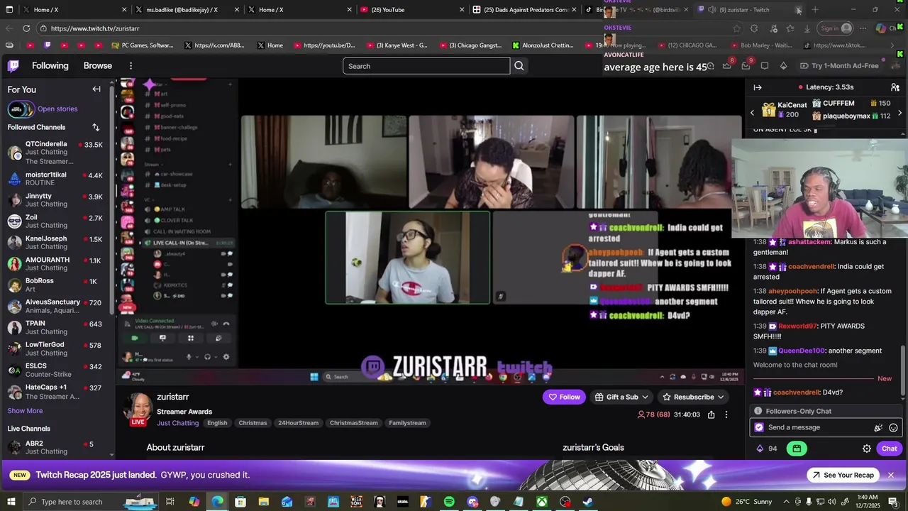Expand the Resubscribe dropdown
The image size is (908, 511).
721,397
